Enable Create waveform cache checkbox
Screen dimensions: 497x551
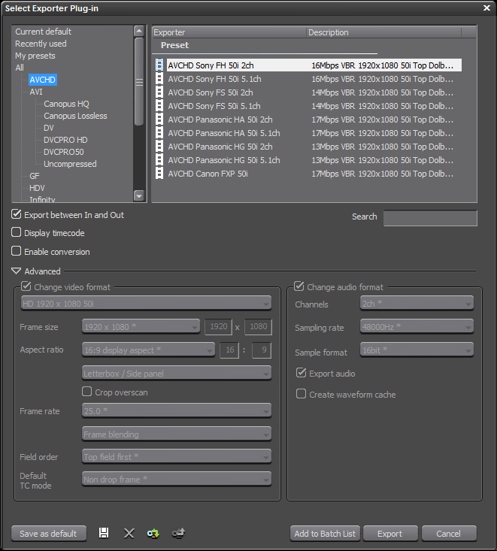(x=301, y=394)
